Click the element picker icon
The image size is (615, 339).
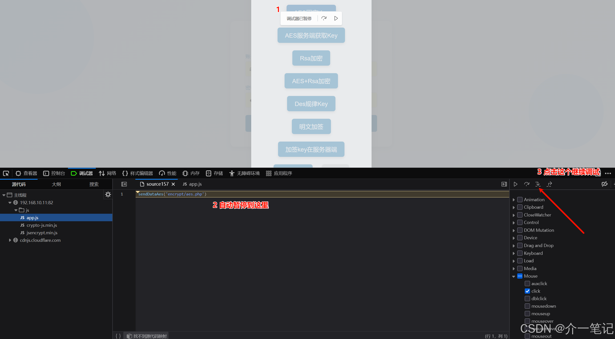pyautogui.click(x=6, y=173)
